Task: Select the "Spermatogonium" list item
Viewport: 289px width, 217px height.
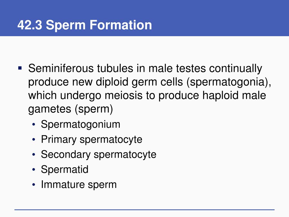Action: click(x=80, y=124)
